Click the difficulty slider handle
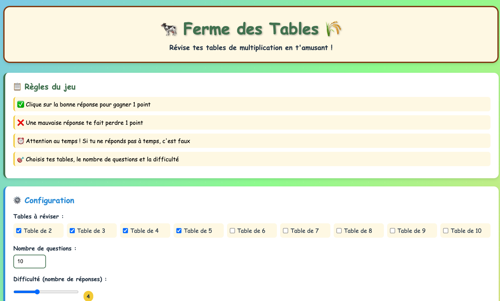Viewport: 500px width, 301px height. pos(37,292)
